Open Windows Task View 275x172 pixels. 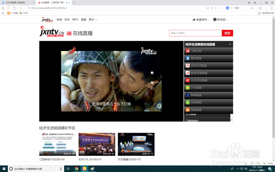68,169
